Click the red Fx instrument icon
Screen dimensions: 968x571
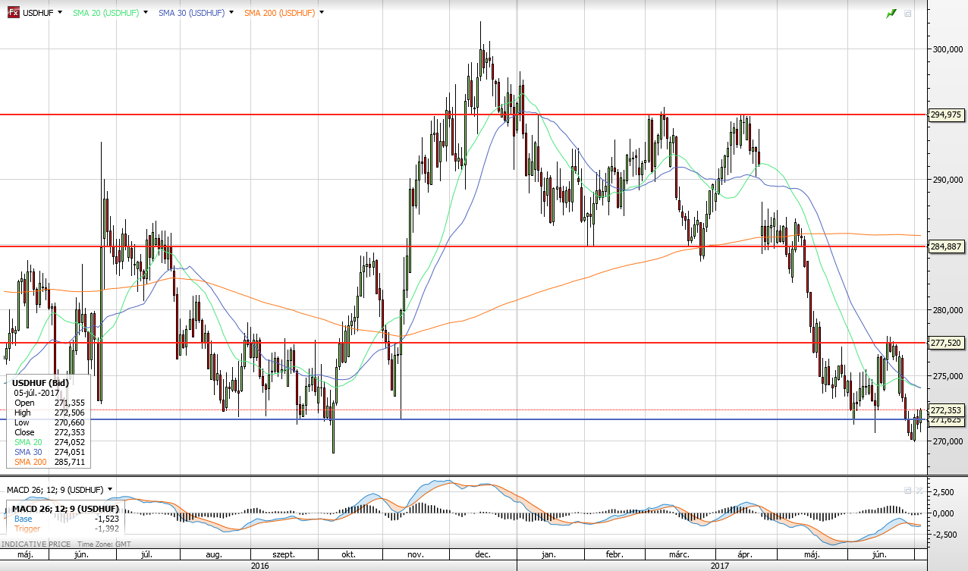tap(13, 12)
